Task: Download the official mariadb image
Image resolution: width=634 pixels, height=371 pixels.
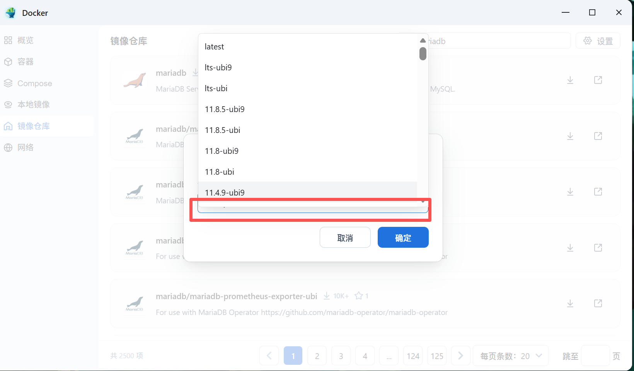Action: (x=570, y=80)
